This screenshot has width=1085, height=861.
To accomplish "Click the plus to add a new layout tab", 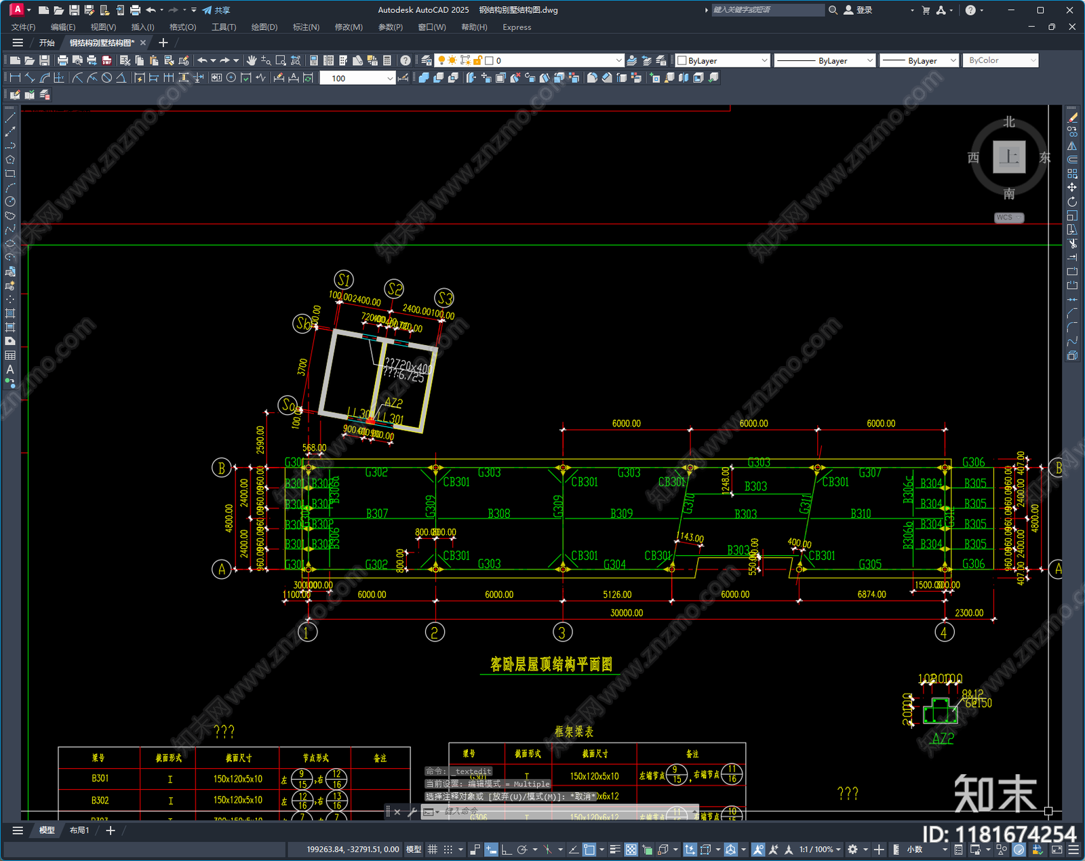I will pyautogui.click(x=111, y=830).
